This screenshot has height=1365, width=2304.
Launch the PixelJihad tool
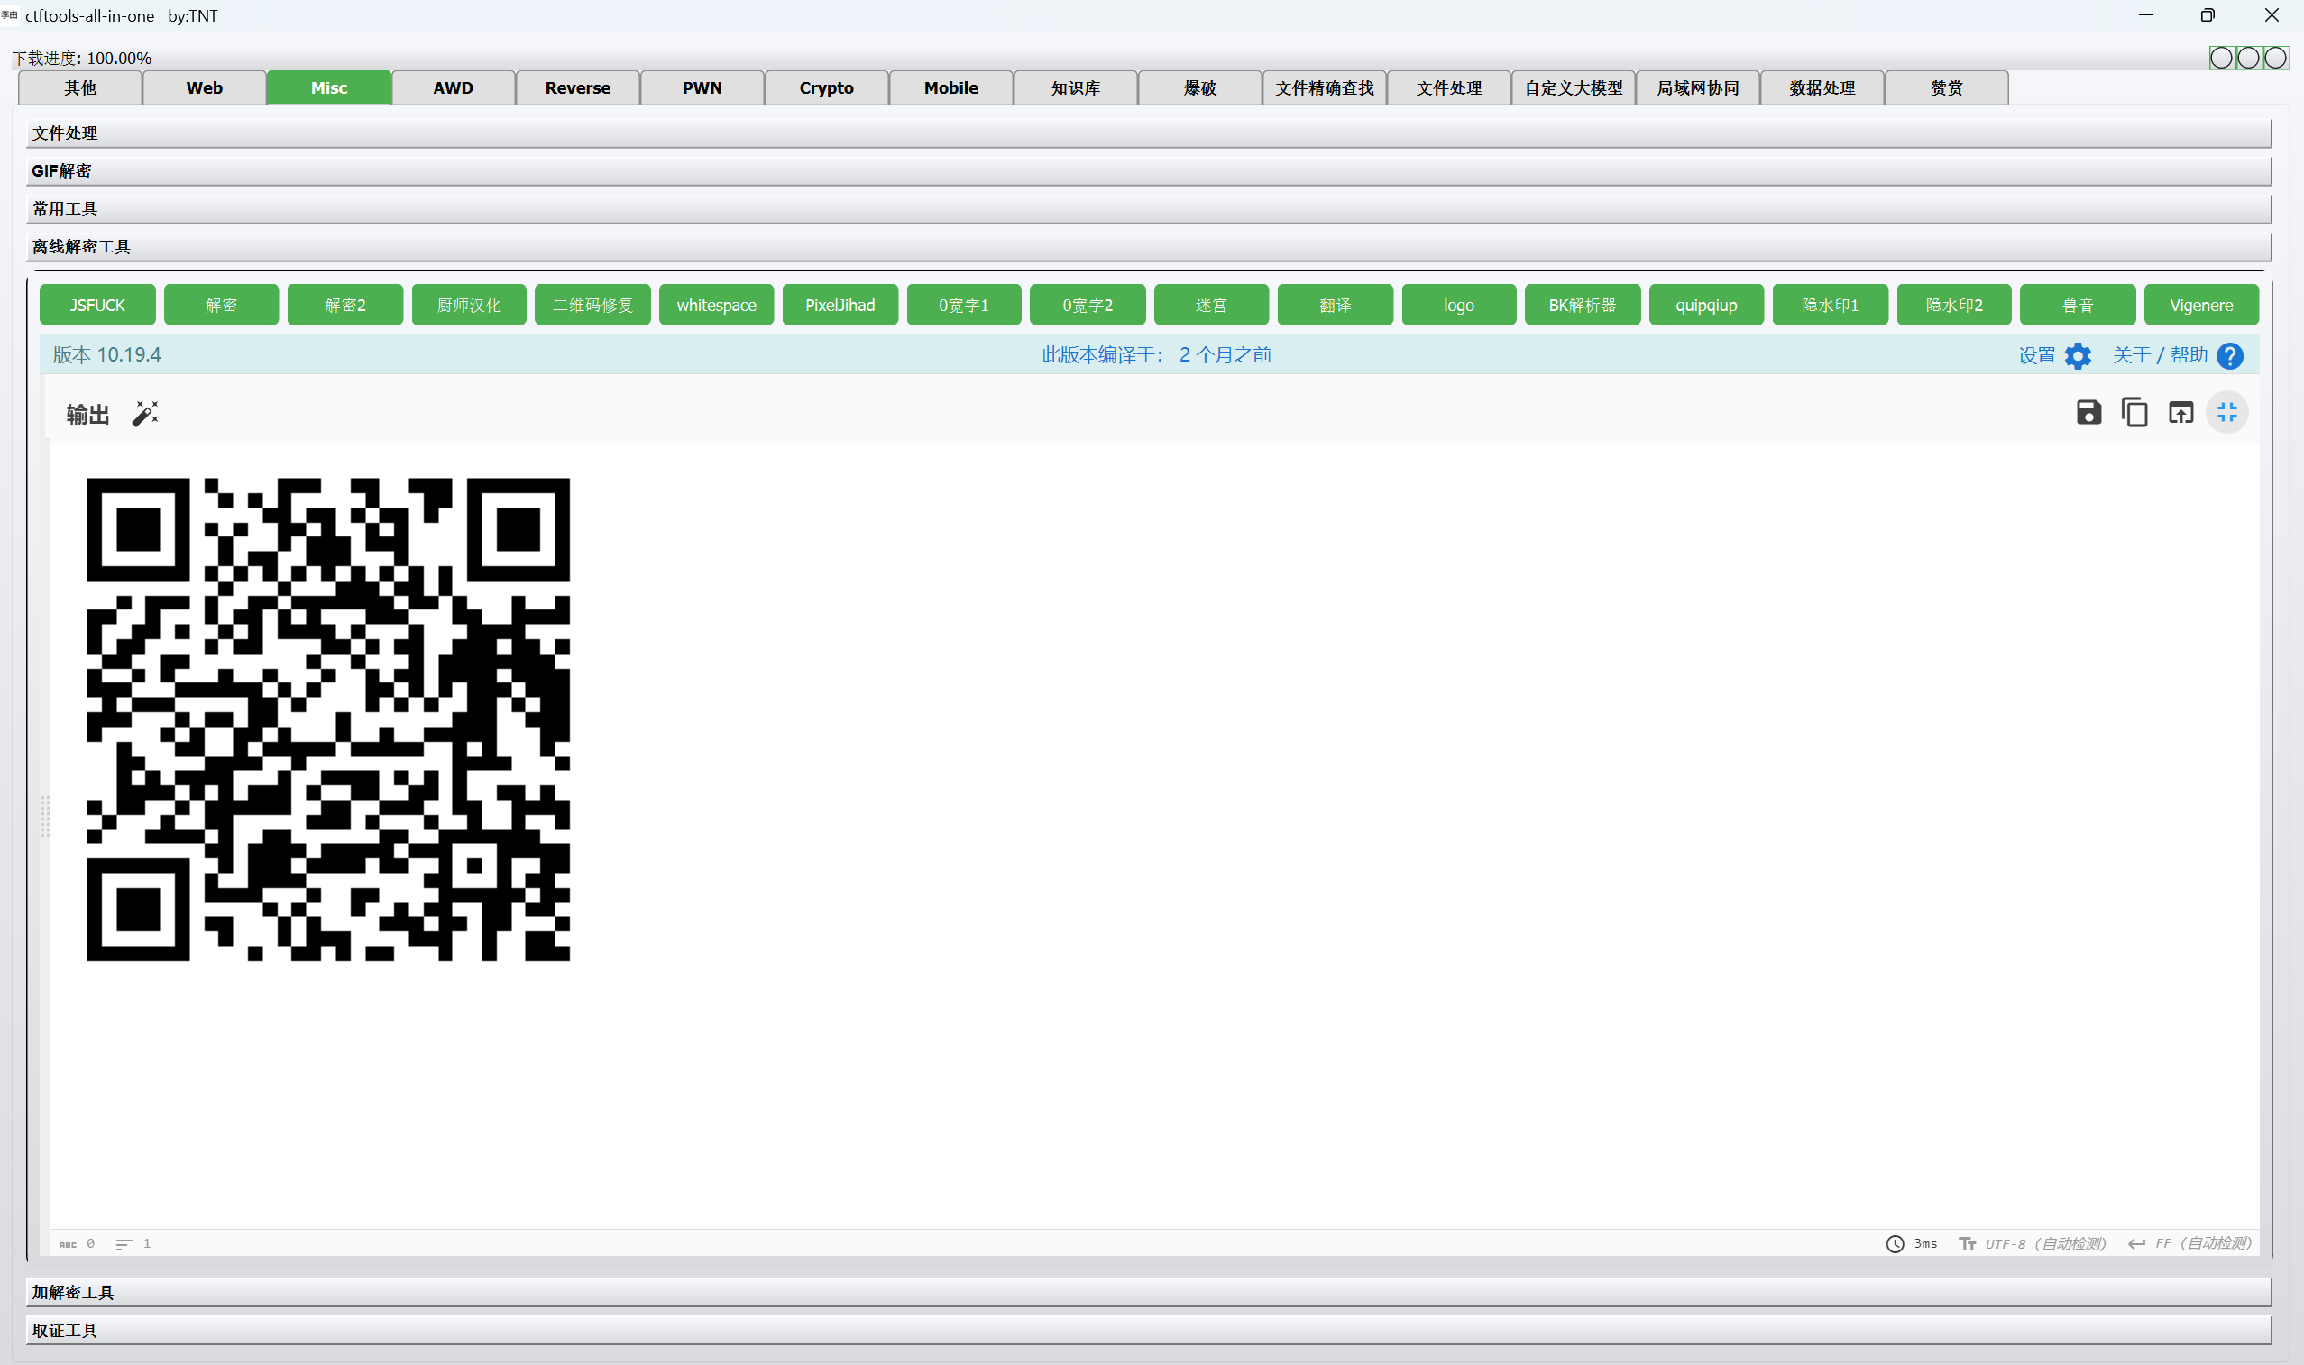click(840, 305)
